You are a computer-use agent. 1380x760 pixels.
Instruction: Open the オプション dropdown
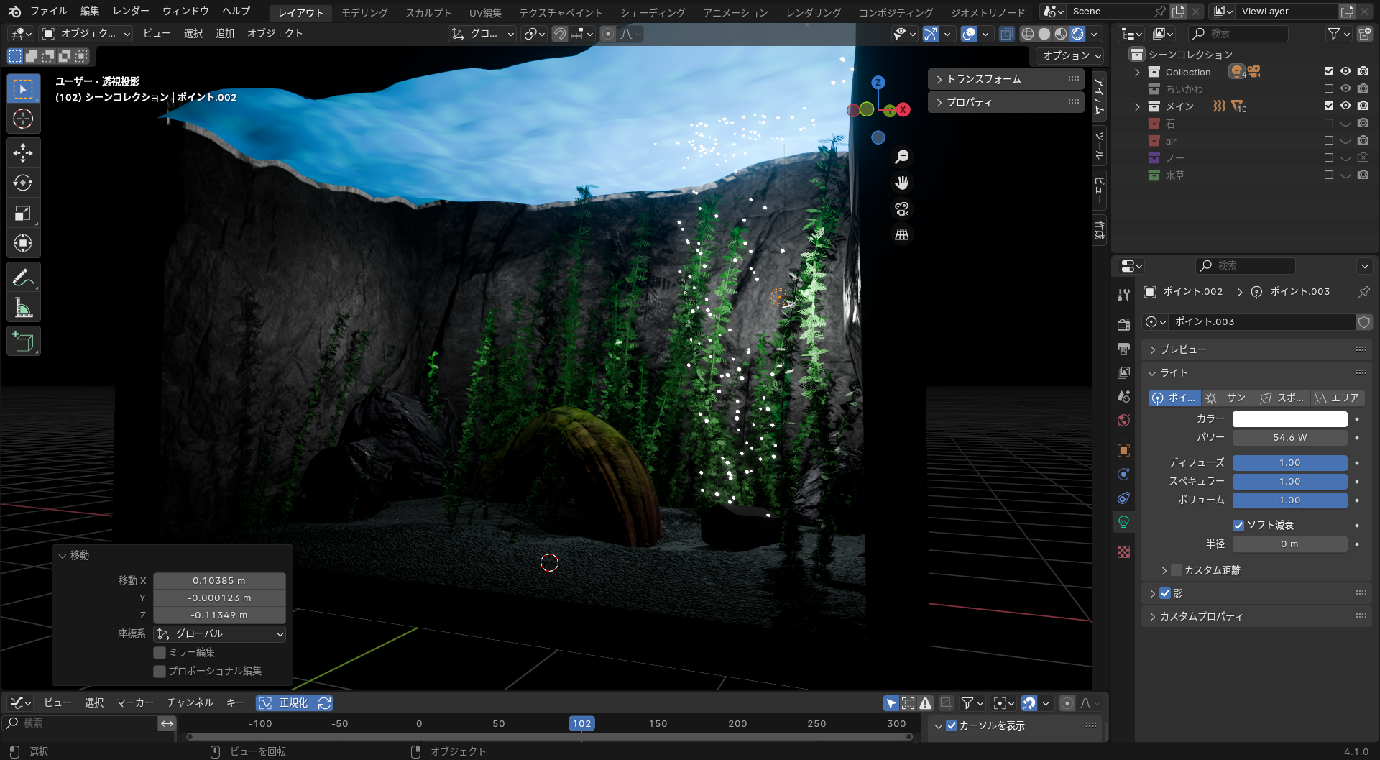[x=1071, y=55]
